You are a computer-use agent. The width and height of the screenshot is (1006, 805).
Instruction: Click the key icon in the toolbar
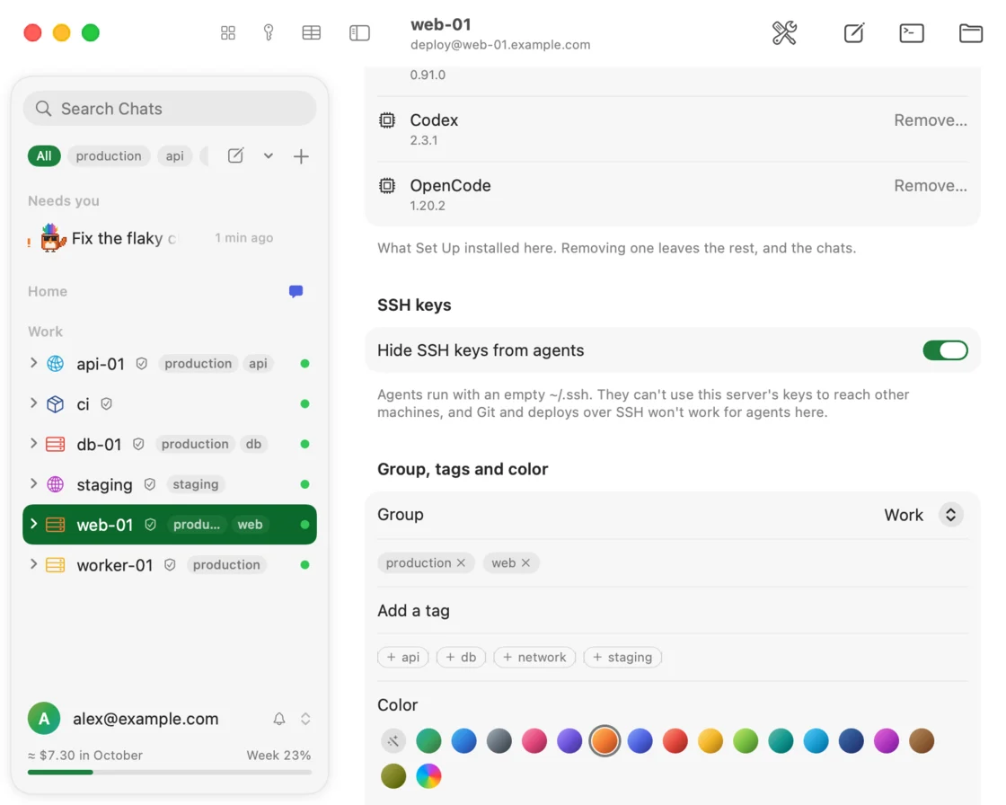(269, 32)
